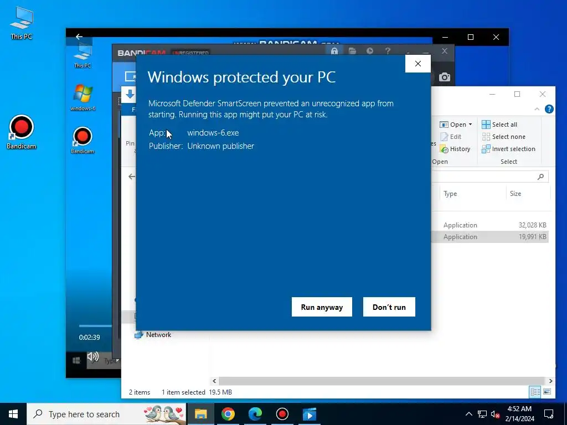Open the Open dropdown in File Explorer ribbon
This screenshot has width=567, height=425.
tap(456, 125)
